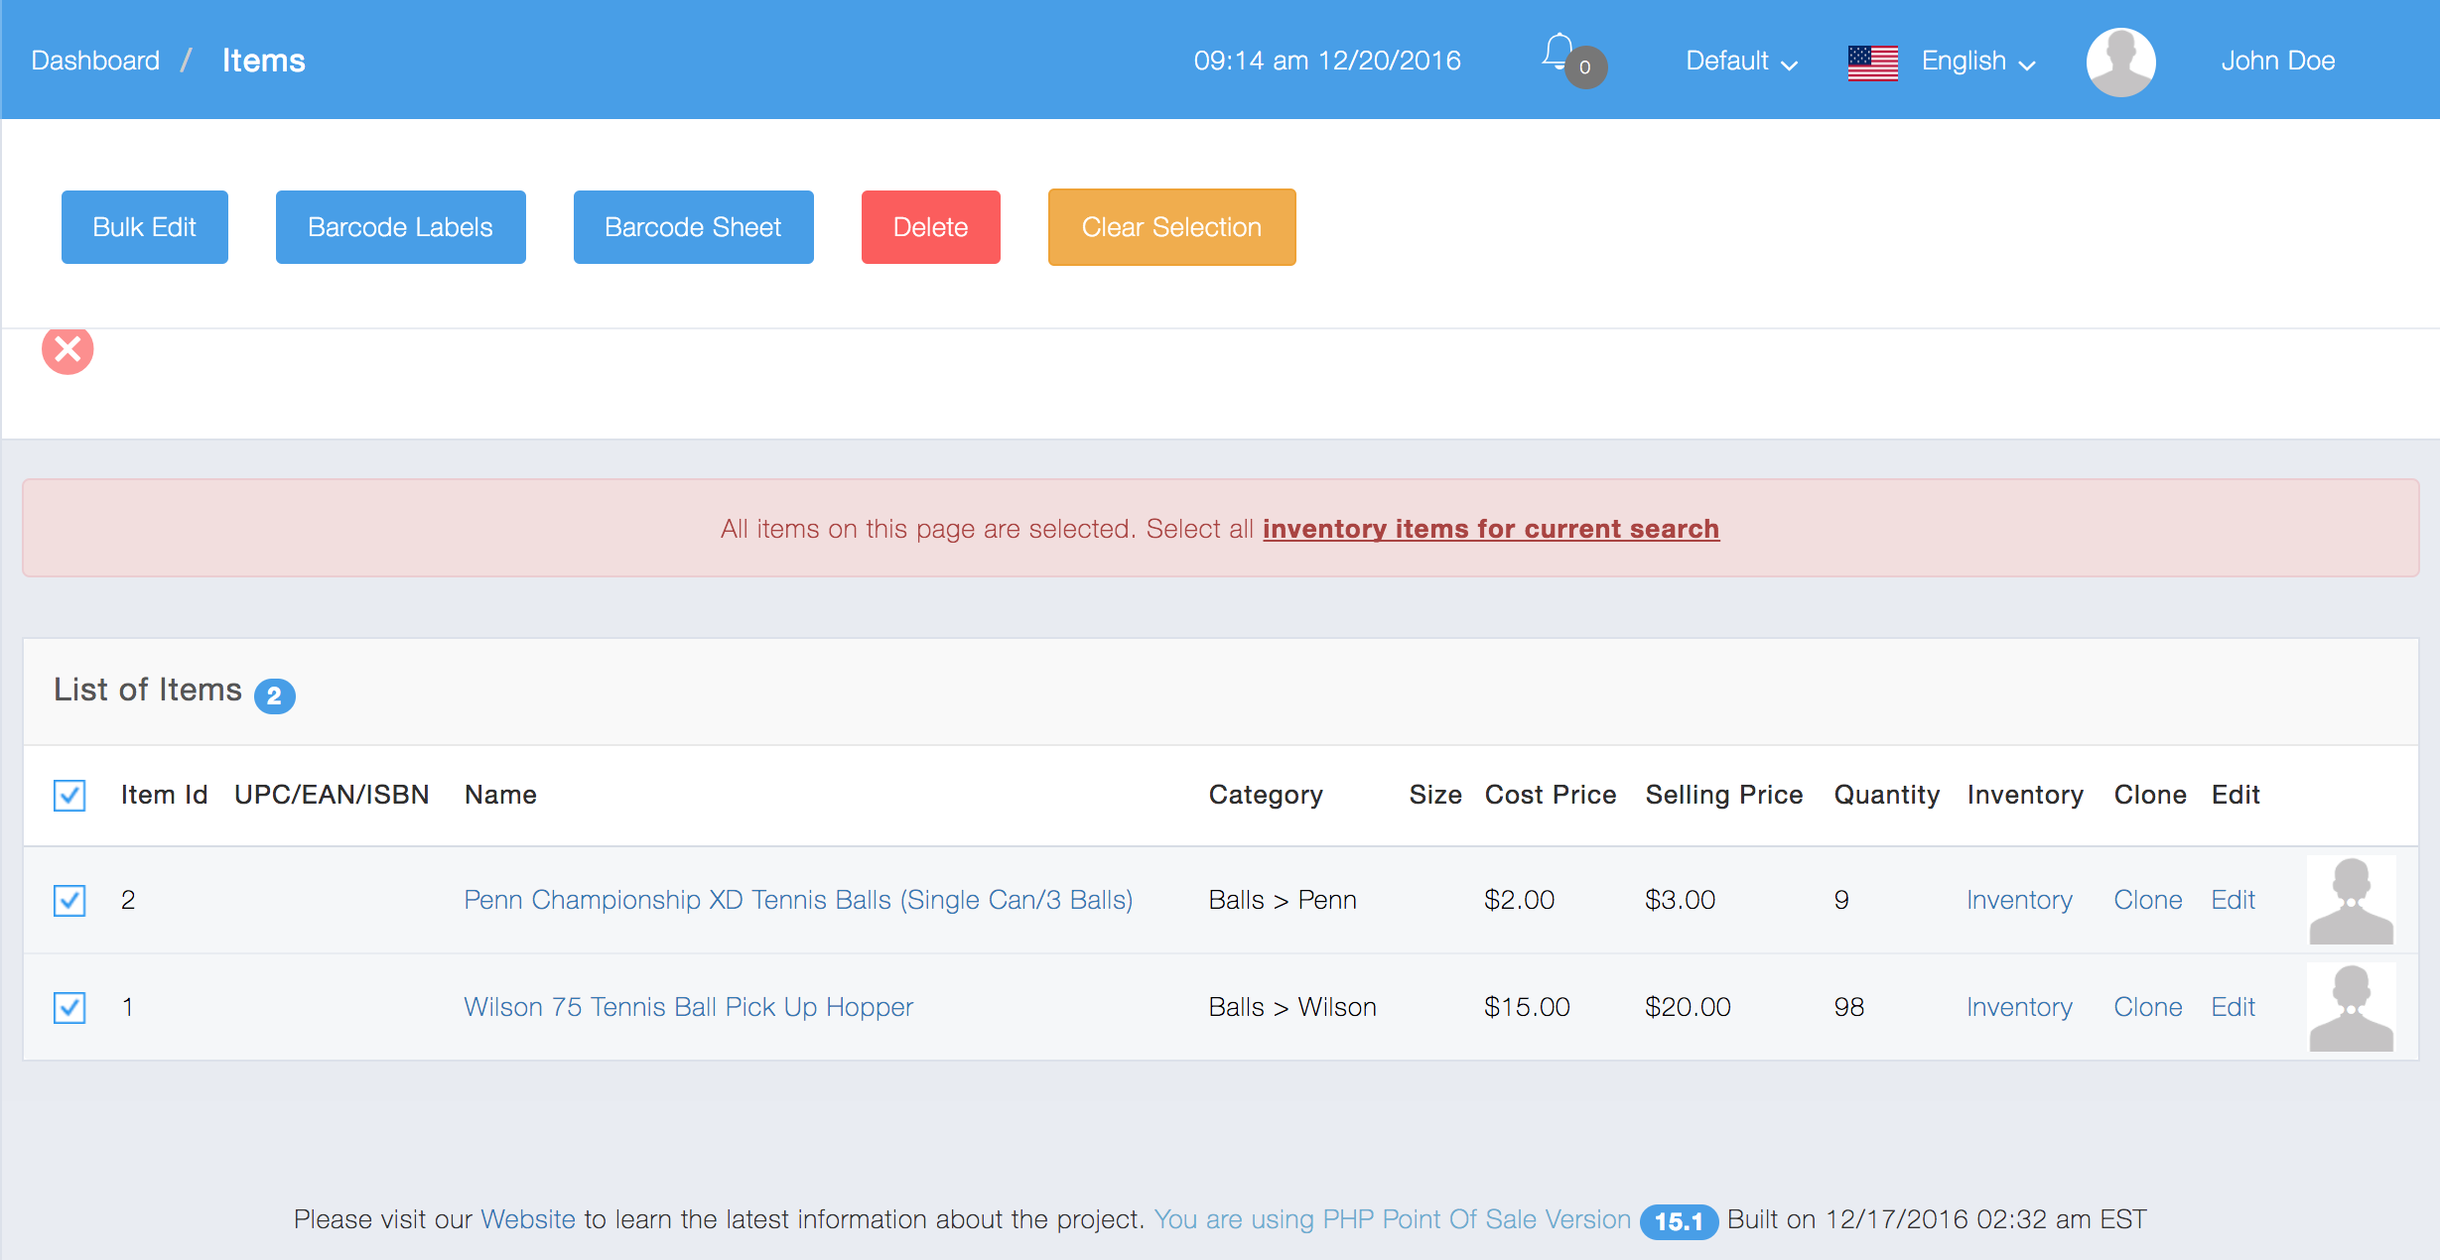The height and width of the screenshot is (1260, 2440).
Task: Toggle the select-all header checkbox
Action: point(69,795)
